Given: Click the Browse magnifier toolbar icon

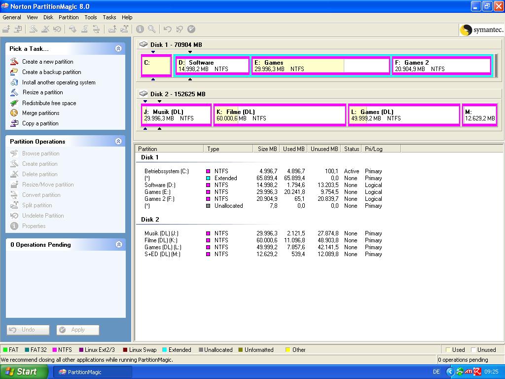Looking at the screenshot, I should [x=152, y=29].
